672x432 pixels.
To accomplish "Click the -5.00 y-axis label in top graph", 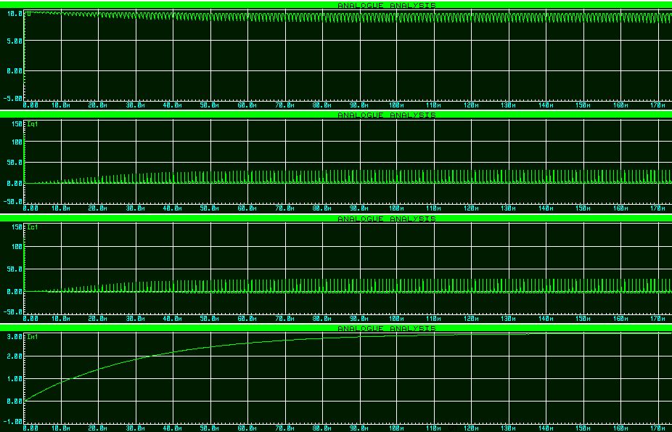I will [x=14, y=97].
